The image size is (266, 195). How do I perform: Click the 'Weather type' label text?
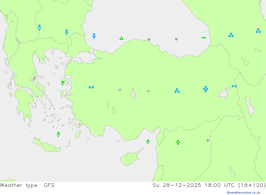[x=19, y=185]
